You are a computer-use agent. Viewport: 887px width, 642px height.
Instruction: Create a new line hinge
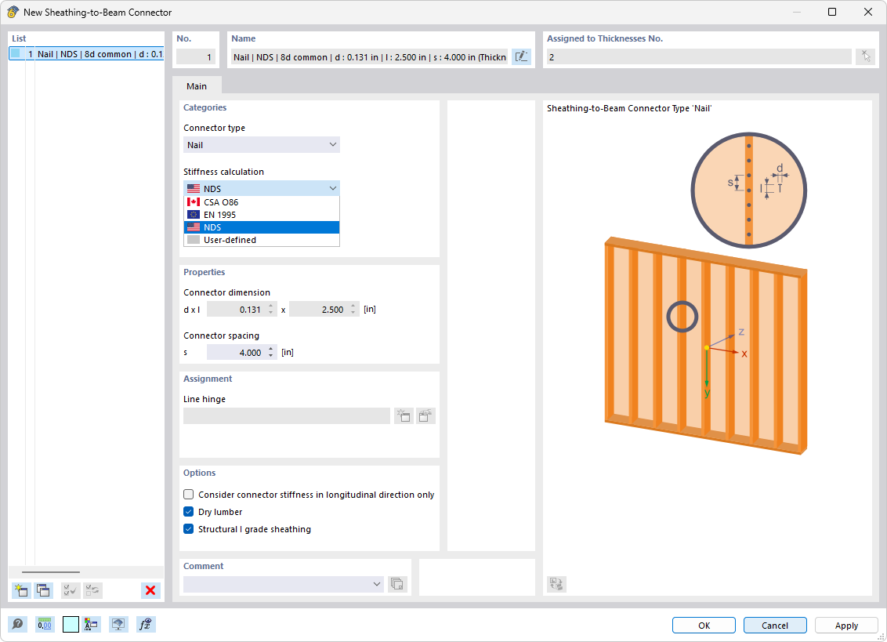tap(404, 415)
